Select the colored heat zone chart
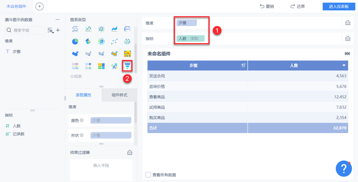The width and height of the screenshot is (358, 182). click(x=127, y=54)
